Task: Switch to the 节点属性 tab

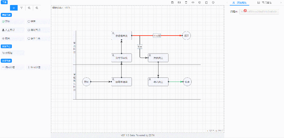Action: coord(264,3)
